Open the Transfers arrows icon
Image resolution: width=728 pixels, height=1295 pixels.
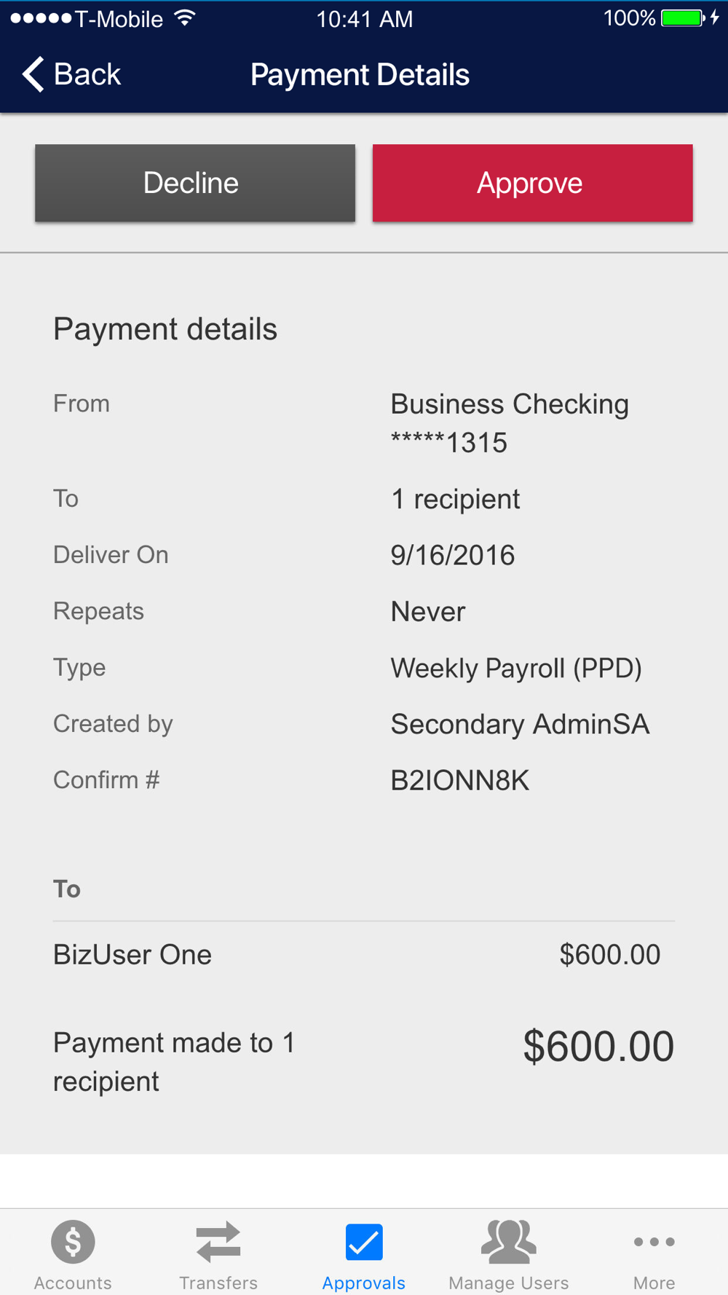coord(218,1241)
